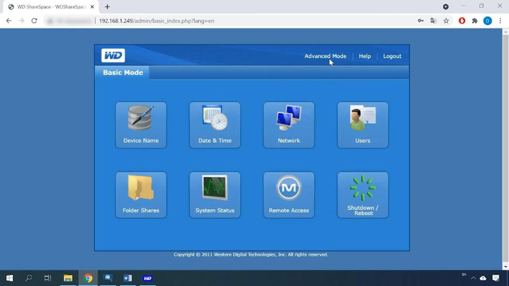The height and width of the screenshot is (286, 509).
Task: Open the WD app on taskbar
Action: pyautogui.click(x=148, y=278)
